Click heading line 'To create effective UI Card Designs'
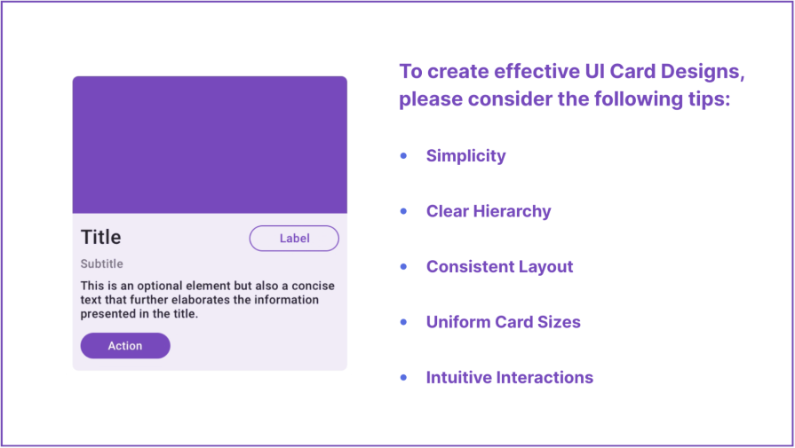 pyautogui.click(x=571, y=71)
